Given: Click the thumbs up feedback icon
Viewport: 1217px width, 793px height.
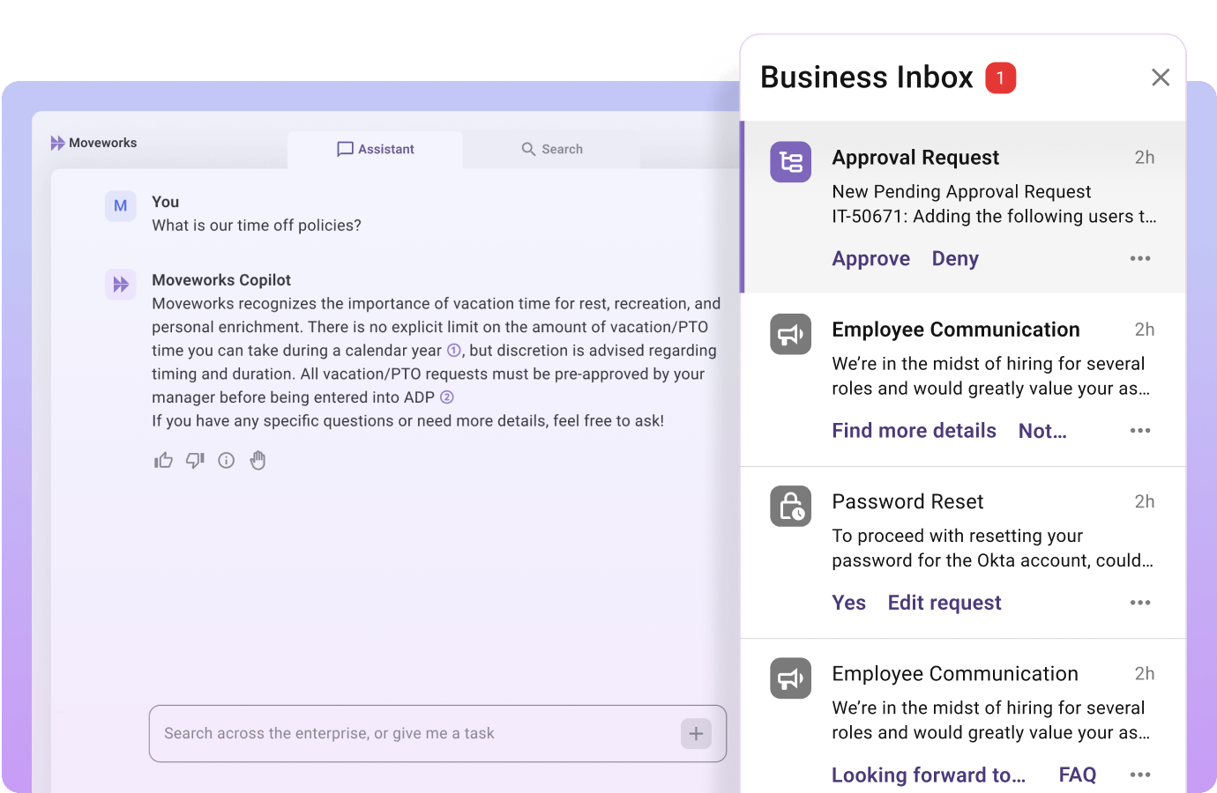Looking at the screenshot, I should [x=163, y=461].
